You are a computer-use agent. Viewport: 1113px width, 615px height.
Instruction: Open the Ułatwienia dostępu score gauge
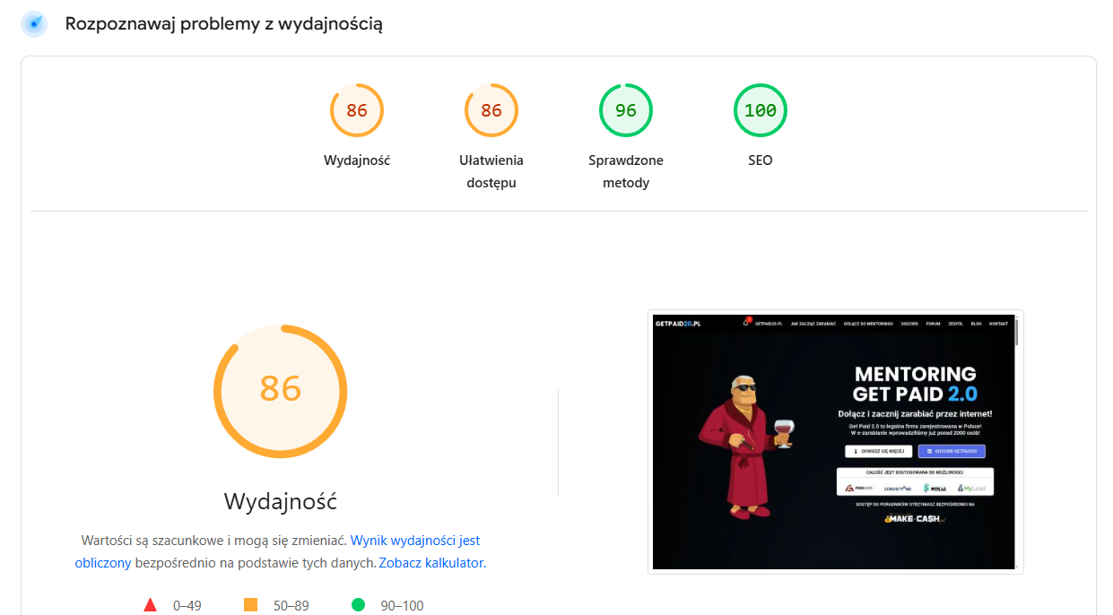click(x=491, y=111)
